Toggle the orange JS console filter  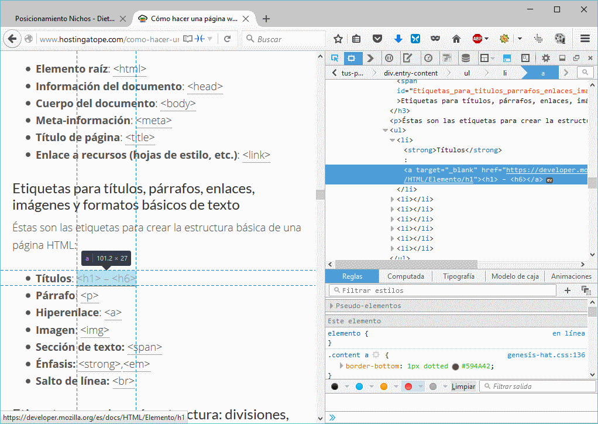point(384,387)
